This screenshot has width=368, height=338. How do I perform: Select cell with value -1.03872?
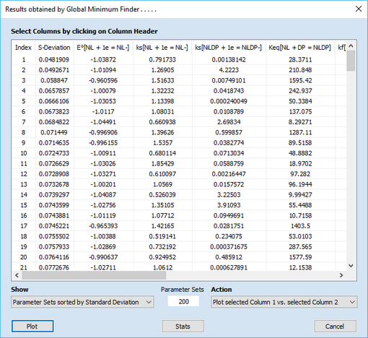tap(103, 59)
